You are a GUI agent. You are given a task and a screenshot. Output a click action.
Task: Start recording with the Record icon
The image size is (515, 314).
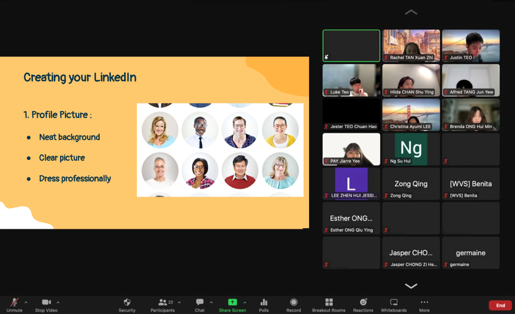click(x=294, y=302)
